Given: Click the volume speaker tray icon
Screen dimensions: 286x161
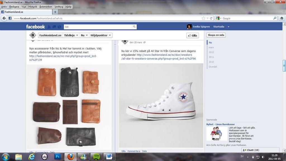Looking at the screenshot, I should 263,157.
